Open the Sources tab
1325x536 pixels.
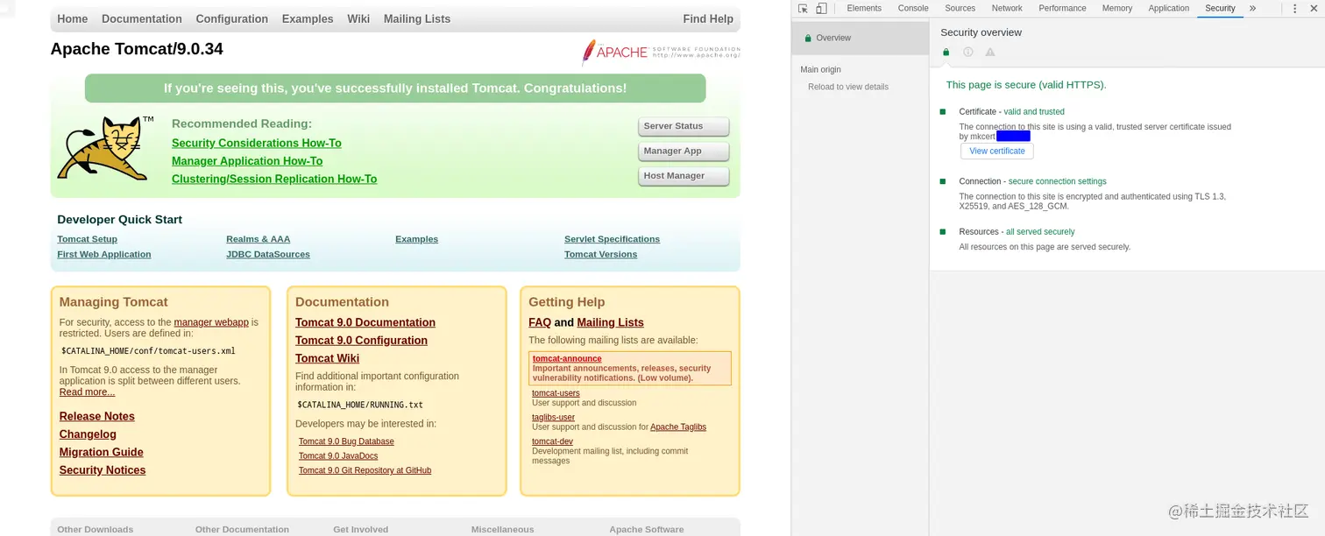click(960, 9)
